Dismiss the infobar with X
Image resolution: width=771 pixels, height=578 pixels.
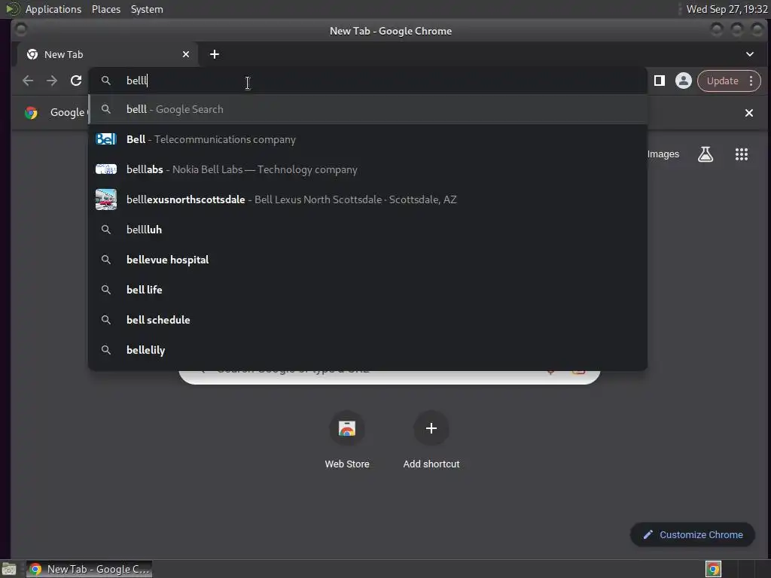tap(749, 113)
